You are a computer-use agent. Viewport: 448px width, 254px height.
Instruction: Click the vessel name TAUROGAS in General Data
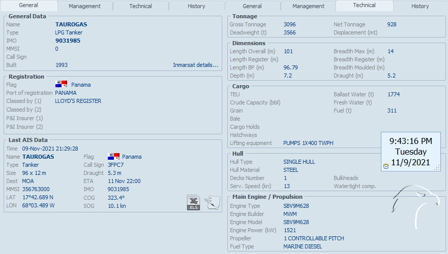[x=71, y=24]
